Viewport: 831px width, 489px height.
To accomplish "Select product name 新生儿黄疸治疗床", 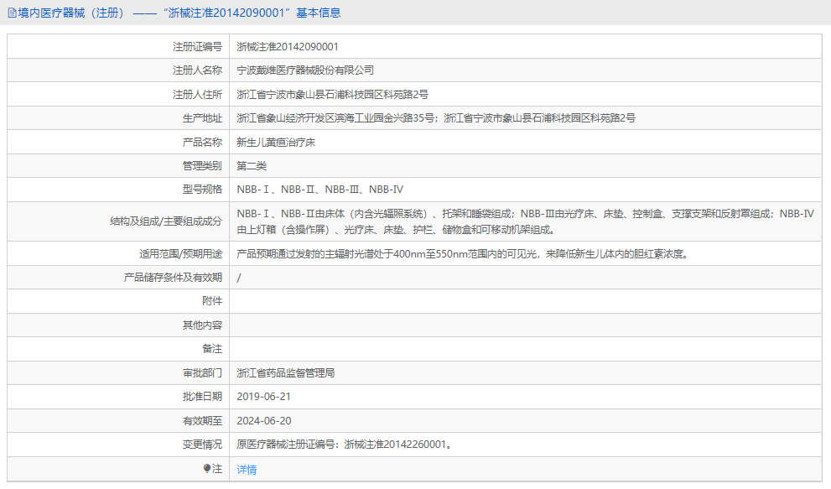I will pos(276,142).
